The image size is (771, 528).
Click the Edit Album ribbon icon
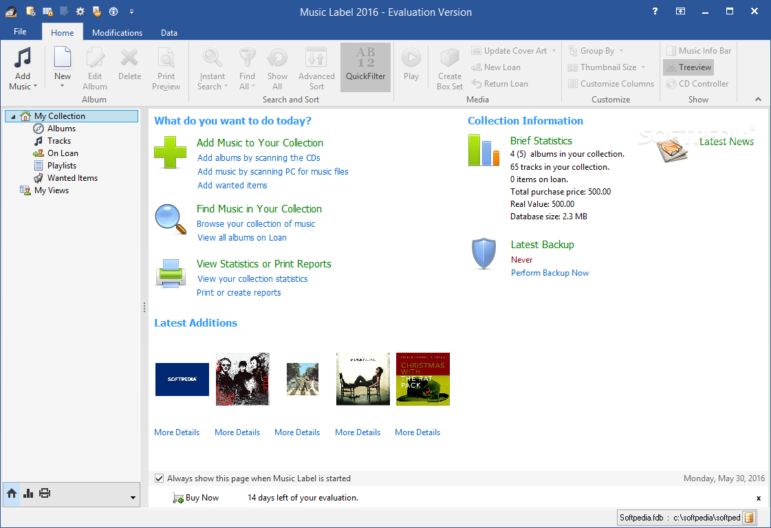point(95,57)
